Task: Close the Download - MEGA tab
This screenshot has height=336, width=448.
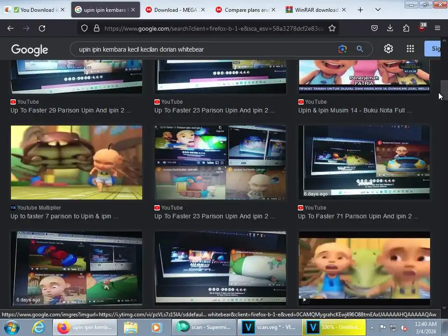Action: coord(203,10)
